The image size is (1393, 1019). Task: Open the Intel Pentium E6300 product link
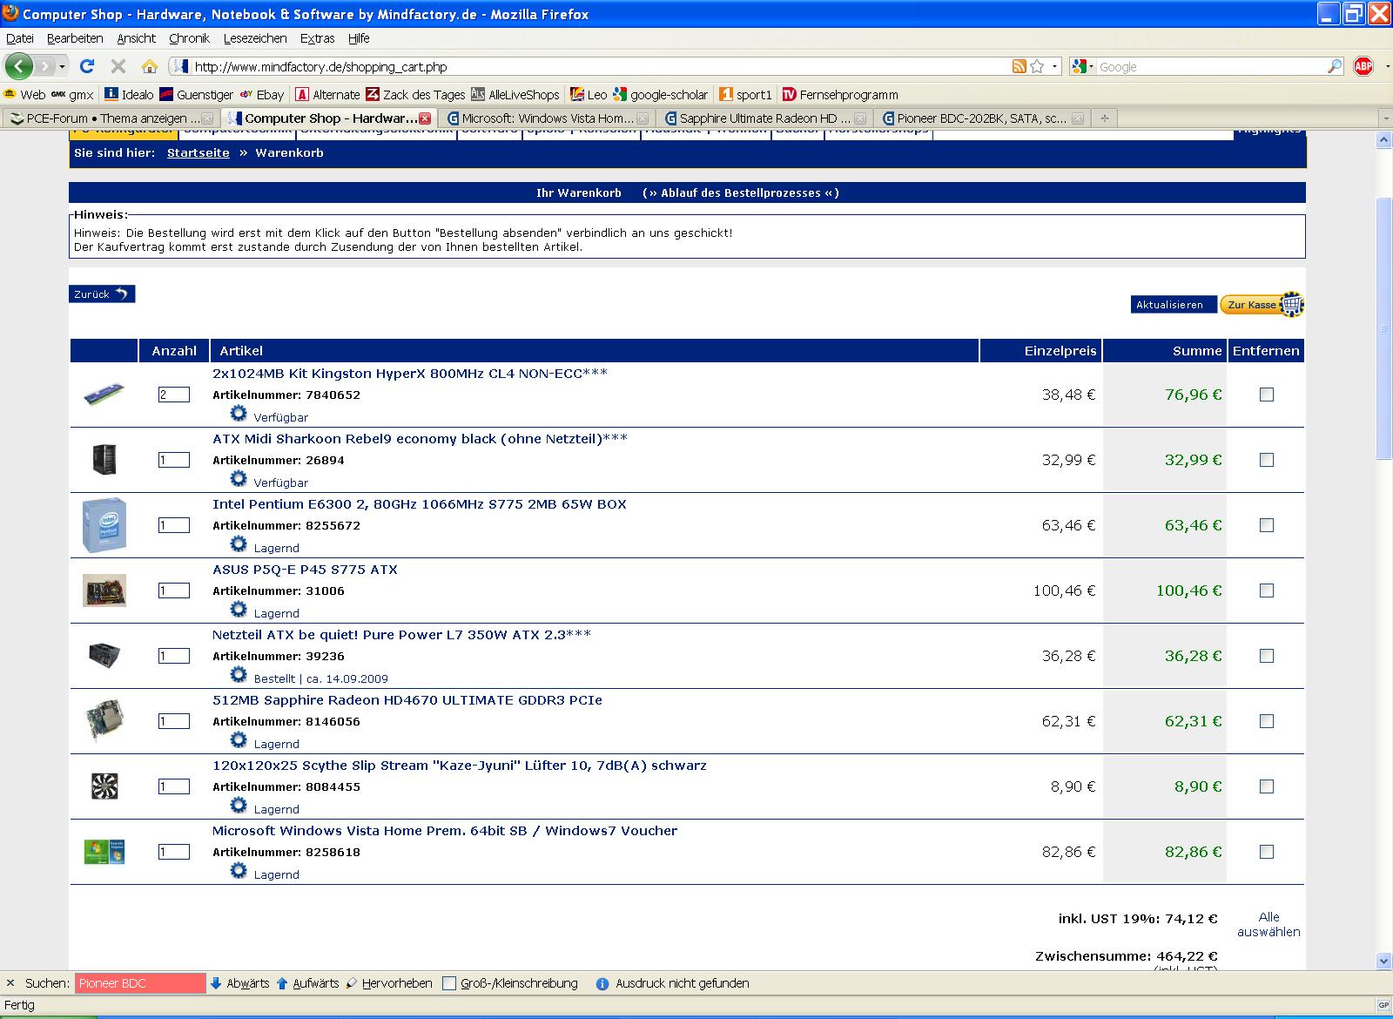[x=419, y=504]
